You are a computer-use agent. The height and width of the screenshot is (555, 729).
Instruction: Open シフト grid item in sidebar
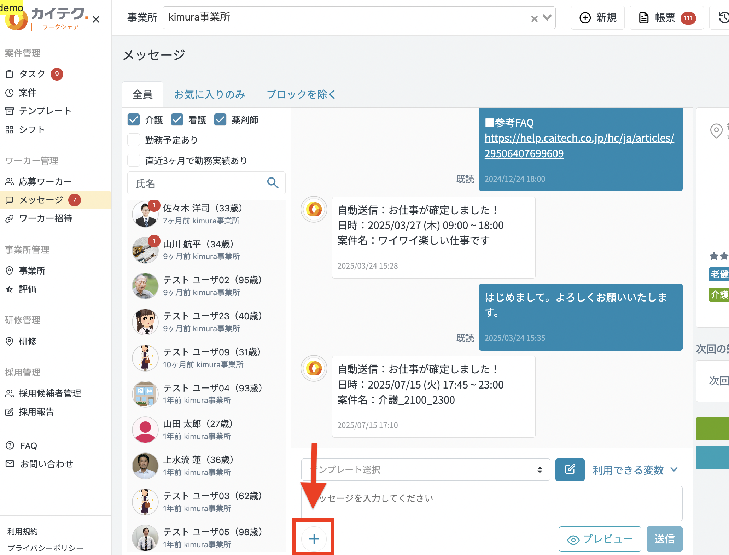point(31,129)
